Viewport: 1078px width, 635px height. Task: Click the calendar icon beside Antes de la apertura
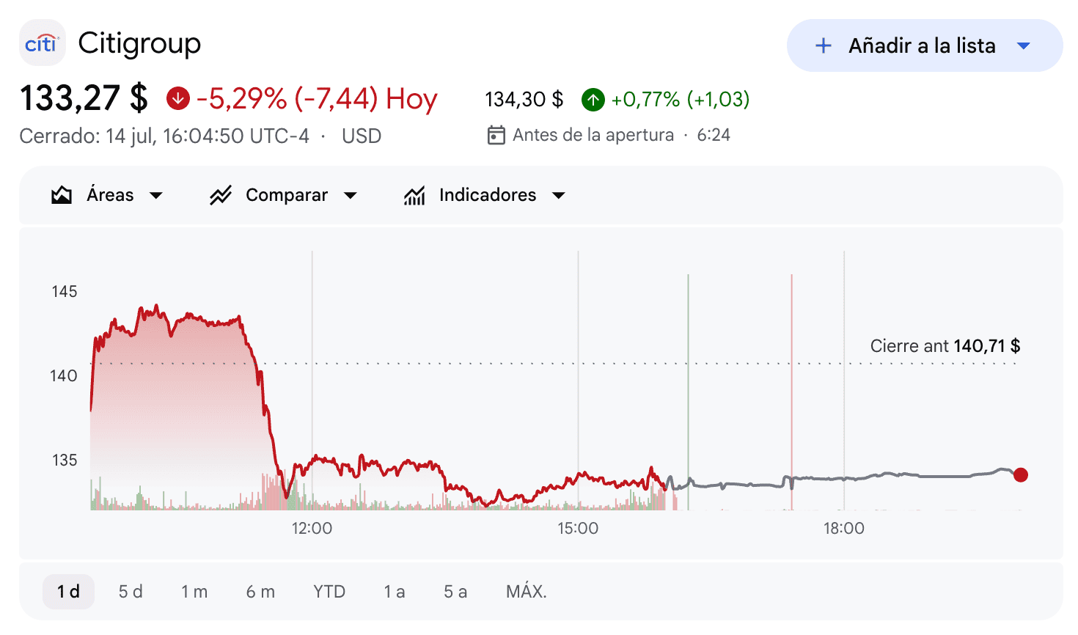pyautogui.click(x=496, y=135)
